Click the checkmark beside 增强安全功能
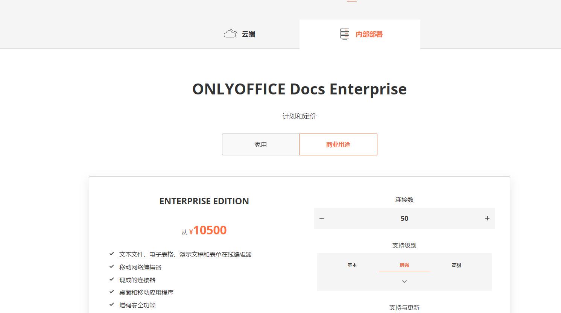Screen dimensions: 561x313 click(x=111, y=305)
